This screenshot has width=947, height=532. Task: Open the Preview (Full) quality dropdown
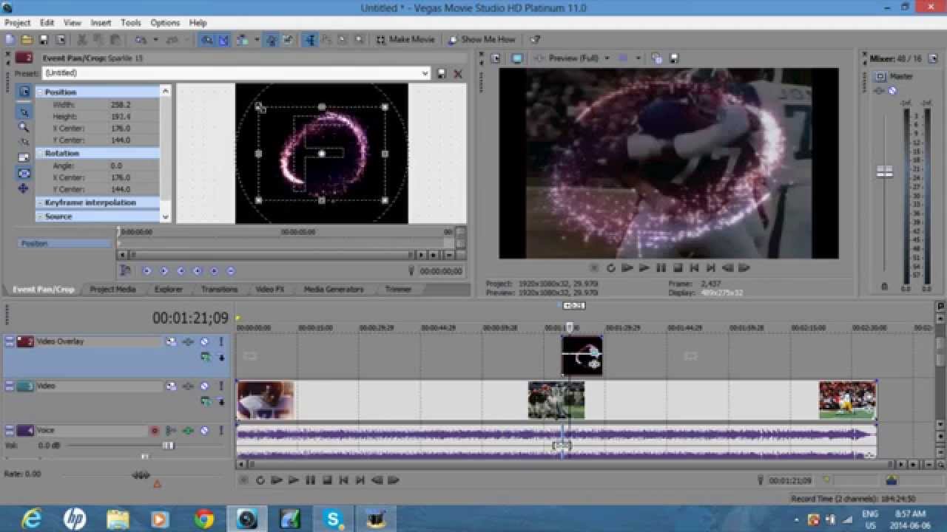607,58
